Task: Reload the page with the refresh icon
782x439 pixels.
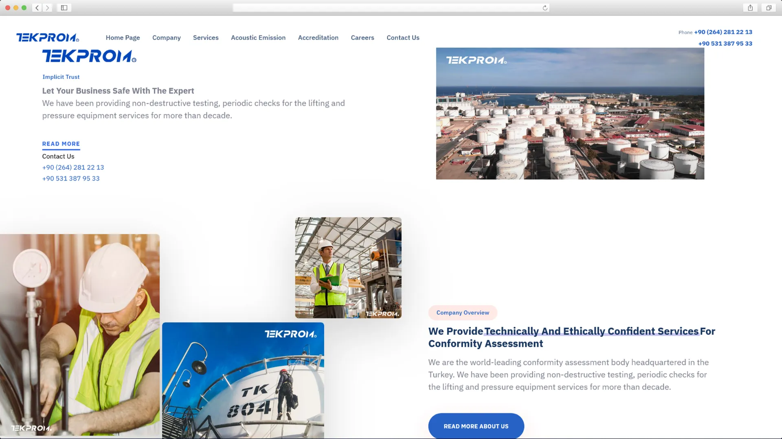Action: pos(545,8)
